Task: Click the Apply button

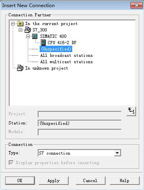Action: pyautogui.click(x=54, y=180)
